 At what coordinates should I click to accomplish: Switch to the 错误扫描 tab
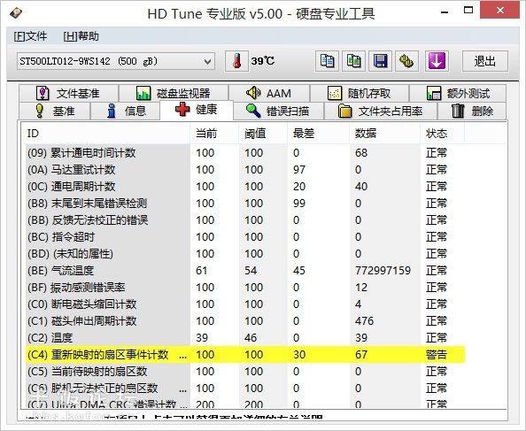278,111
